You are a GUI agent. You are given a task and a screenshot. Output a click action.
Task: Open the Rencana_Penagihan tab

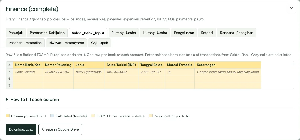point(237,33)
